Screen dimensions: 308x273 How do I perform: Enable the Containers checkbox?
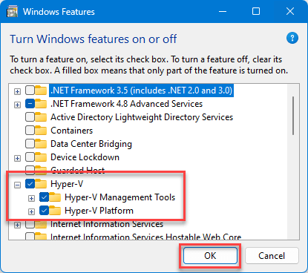point(30,131)
